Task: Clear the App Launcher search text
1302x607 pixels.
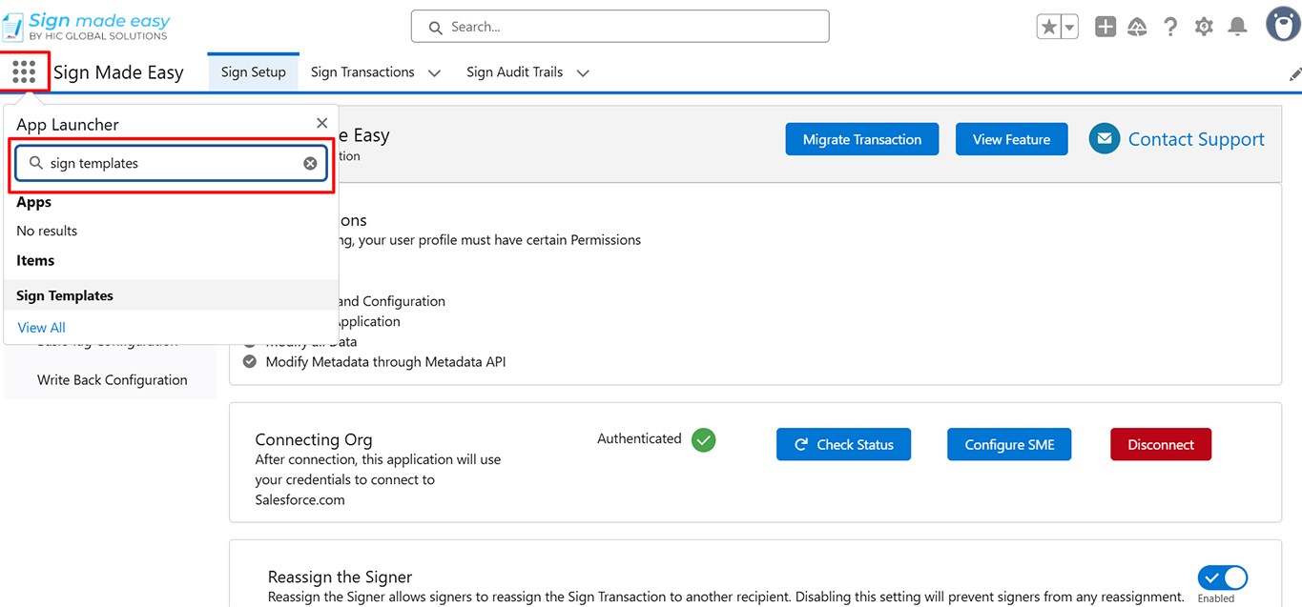Action: pos(310,164)
